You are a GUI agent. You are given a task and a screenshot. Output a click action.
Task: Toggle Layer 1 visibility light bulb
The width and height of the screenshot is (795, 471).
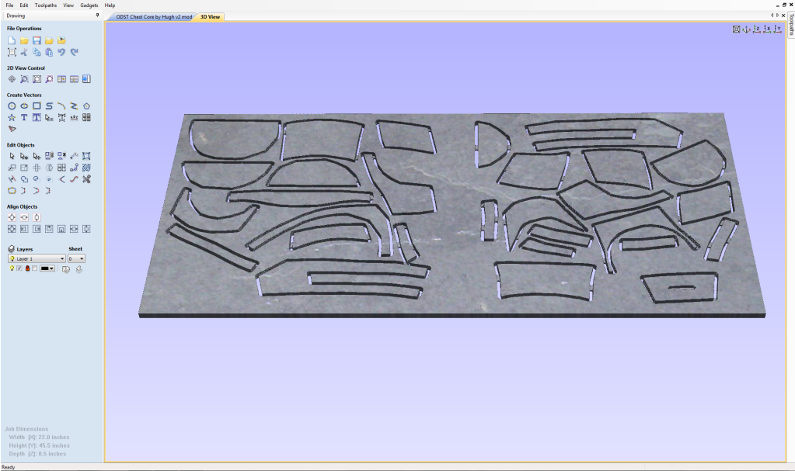tap(12, 268)
